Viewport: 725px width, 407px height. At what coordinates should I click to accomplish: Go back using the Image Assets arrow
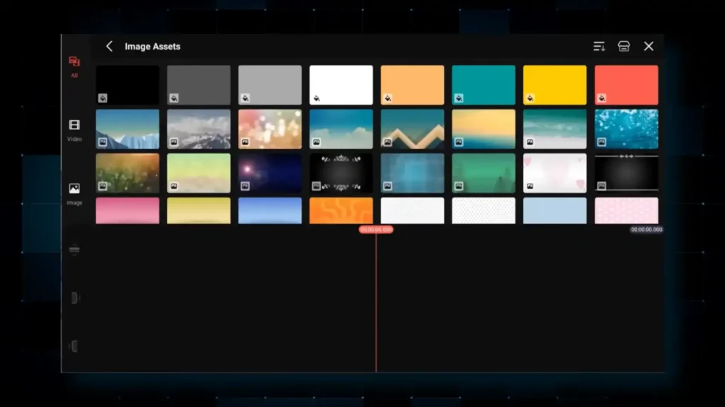(x=109, y=47)
